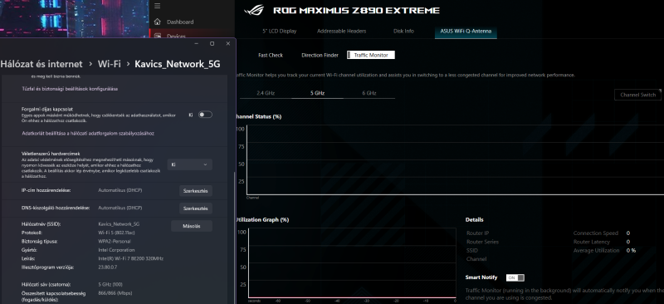The height and width of the screenshot is (304, 664).
Task: Open the Devices sidebar item
Action: [176, 37]
